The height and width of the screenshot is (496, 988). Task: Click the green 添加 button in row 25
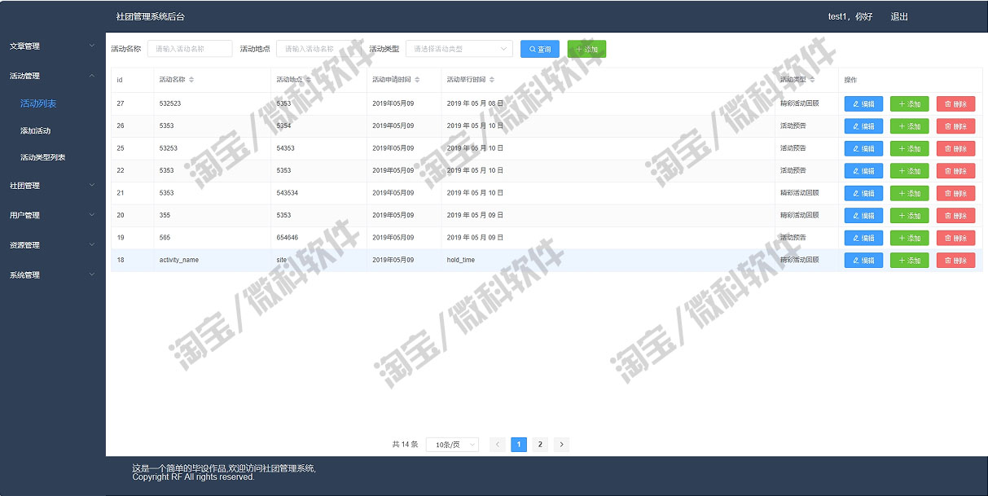pyautogui.click(x=909, y=148)
